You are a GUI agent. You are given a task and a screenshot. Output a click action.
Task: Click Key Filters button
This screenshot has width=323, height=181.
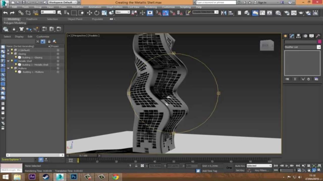(x=261, y=170)
